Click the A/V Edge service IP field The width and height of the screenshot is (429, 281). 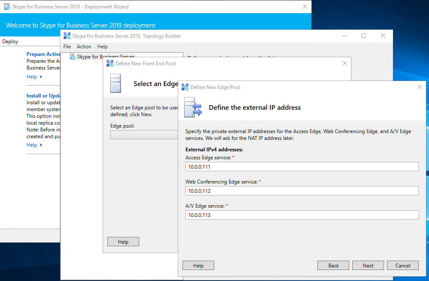(302, 215)
